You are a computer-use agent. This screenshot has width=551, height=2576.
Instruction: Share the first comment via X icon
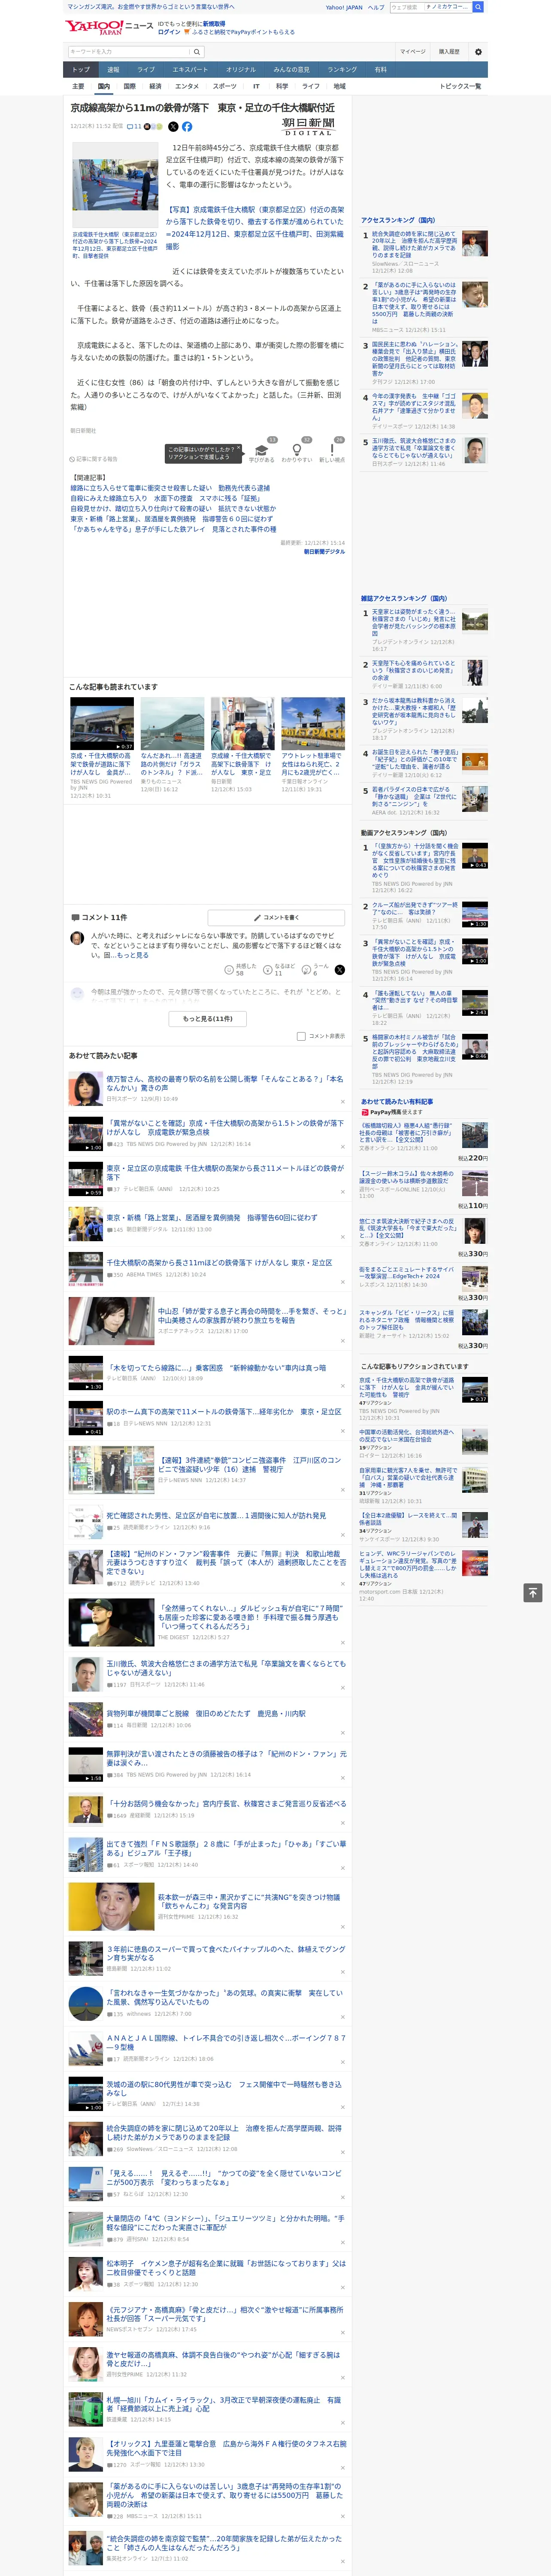[340, 970]
